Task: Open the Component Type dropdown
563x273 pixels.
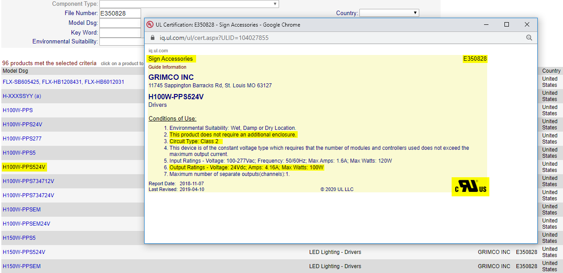Action: click(189, 4)
